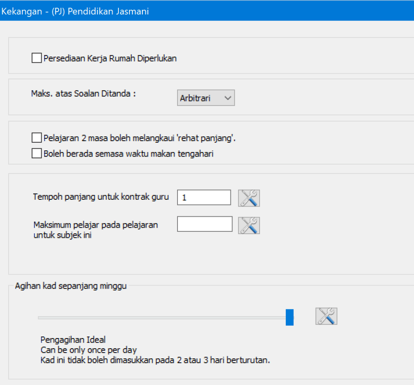Click the dropdown arrow beside Arbitrari
The height and width of the screenshot is (385, 414).
pyautogui.click(x=228, y=97)
